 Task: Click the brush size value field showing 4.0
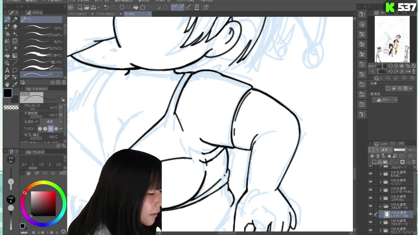point(52,107)
